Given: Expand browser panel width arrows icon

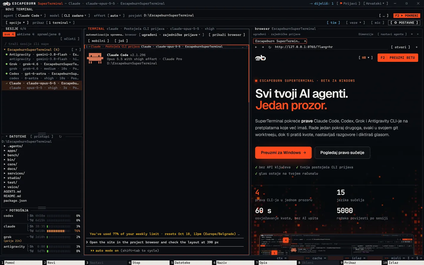Looking at the screenshot, I should point(412,34).
